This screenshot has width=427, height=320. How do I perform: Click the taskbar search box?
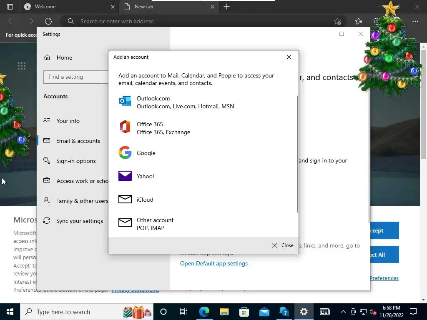[x=87, y=312]
